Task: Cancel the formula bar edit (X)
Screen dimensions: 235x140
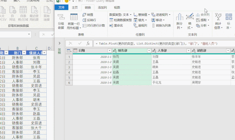Action: (x=71, y=44)
